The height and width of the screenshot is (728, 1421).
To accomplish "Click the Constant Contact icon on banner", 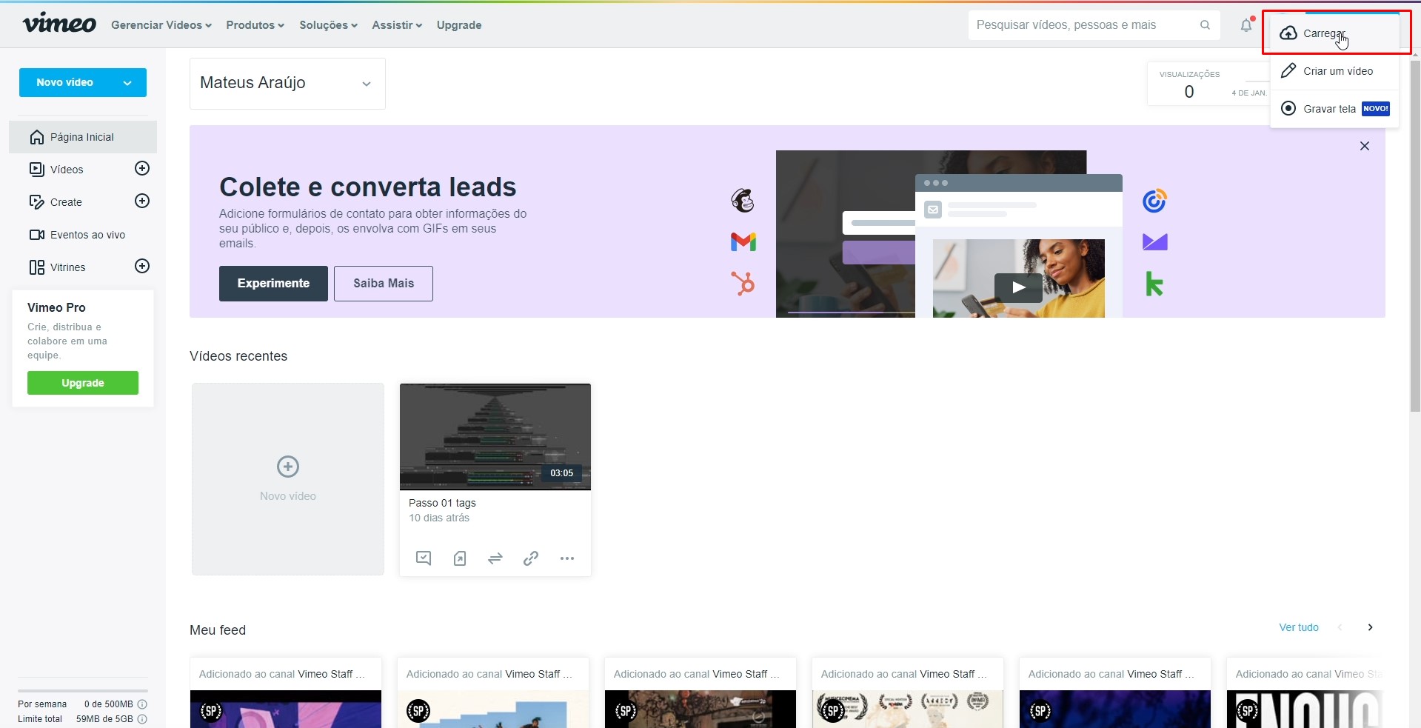I will 1154,201.
